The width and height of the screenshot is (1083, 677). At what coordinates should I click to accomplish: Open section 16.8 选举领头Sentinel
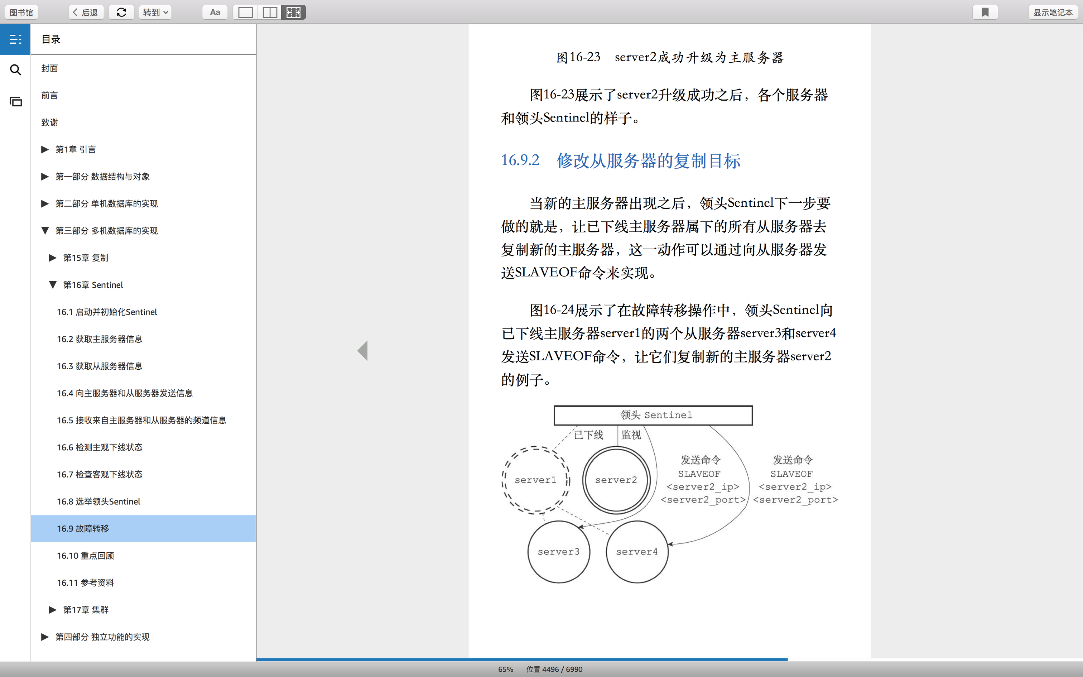(98, 501)
